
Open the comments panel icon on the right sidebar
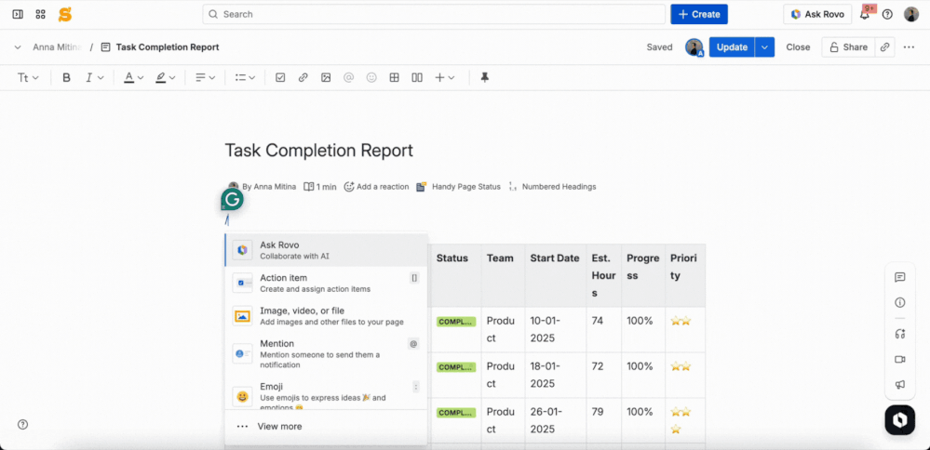coord(900,277)
